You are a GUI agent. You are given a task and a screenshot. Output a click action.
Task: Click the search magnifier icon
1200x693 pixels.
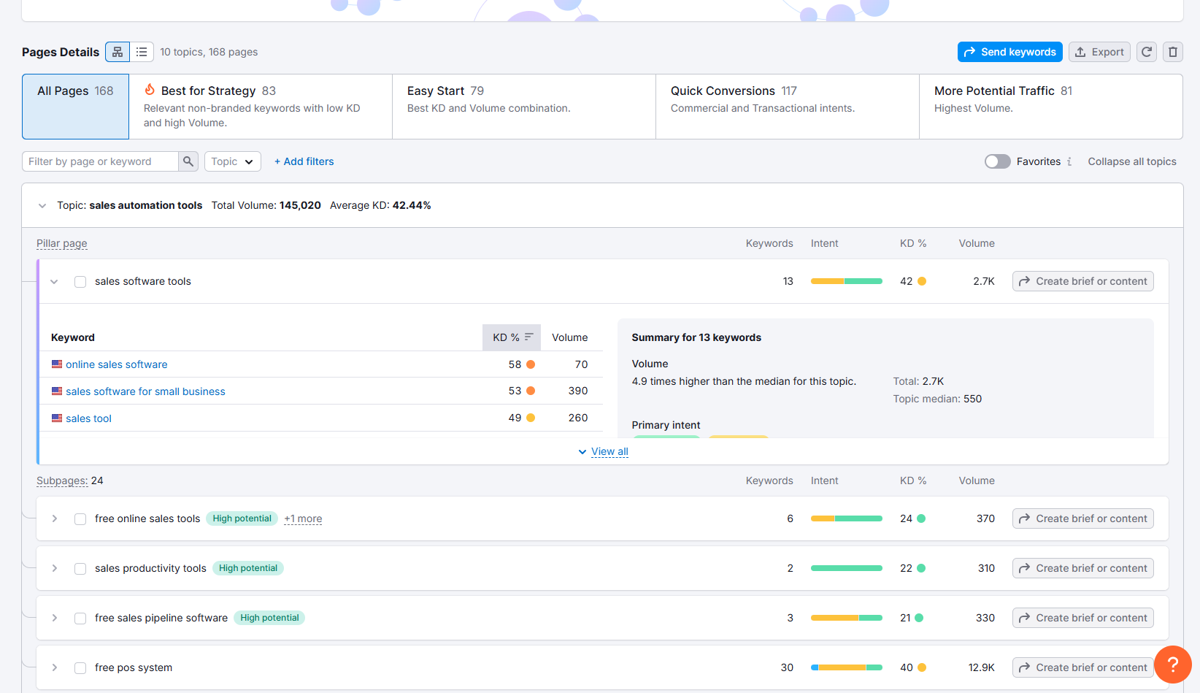coord(188,161)
